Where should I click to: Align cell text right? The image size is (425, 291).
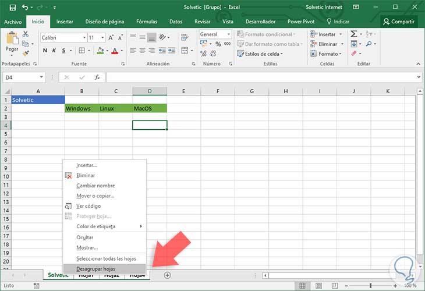[152, 51]
